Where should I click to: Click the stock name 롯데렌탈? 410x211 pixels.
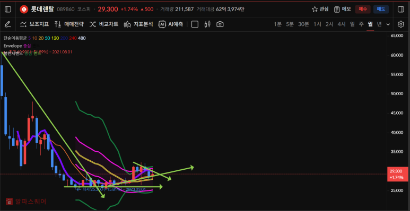click(x=42, y=9)
